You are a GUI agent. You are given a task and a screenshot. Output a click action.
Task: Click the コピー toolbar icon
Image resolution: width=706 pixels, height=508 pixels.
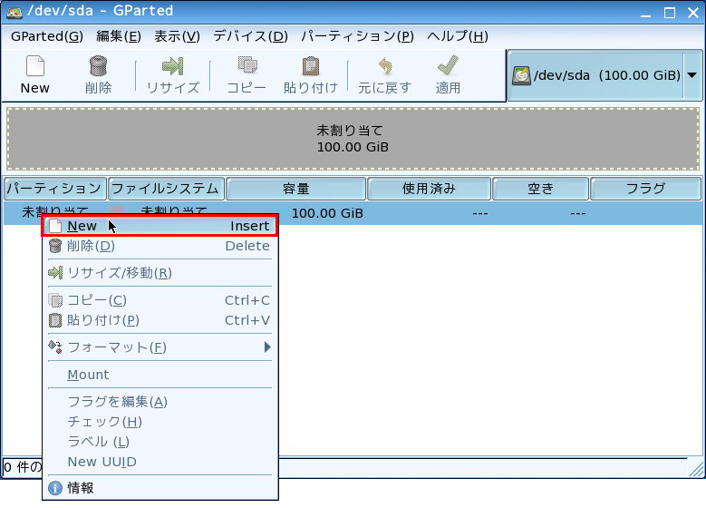(x=247, y=67)
